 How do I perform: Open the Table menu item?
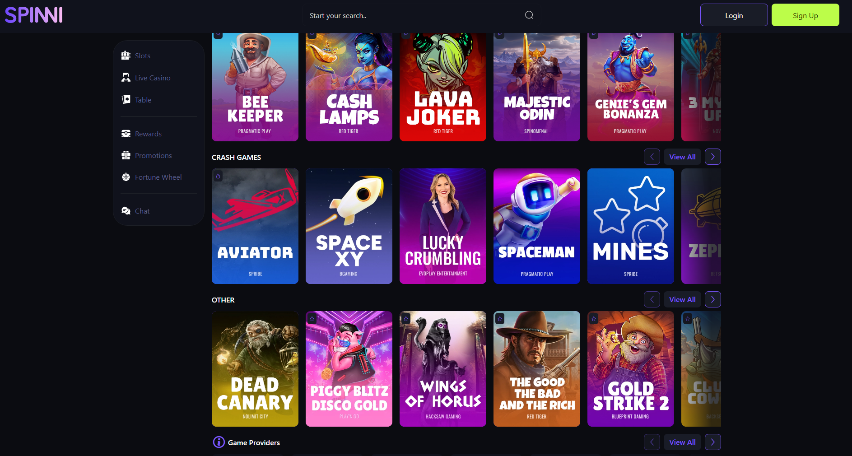tap(143, 100)
